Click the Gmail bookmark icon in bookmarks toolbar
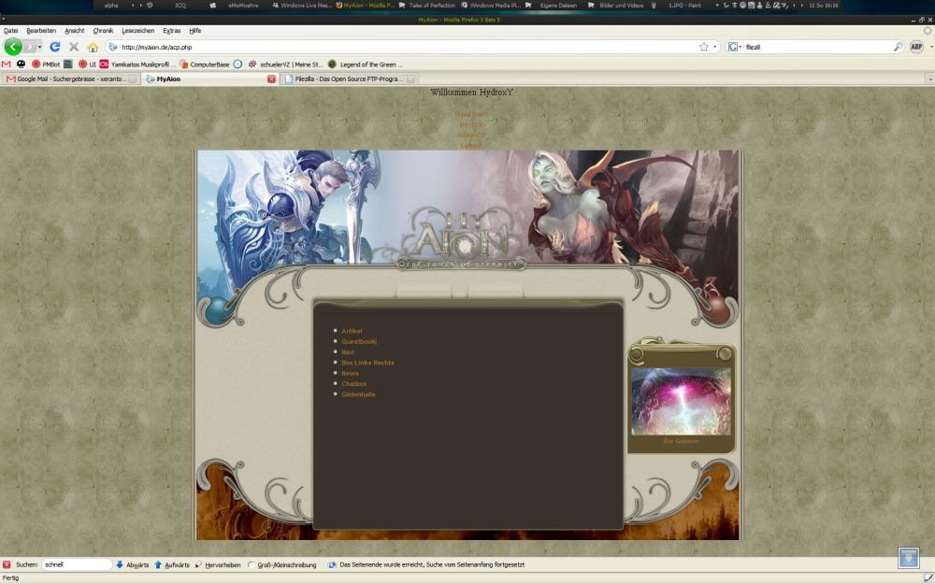935x584 pixels. coord(6,64)
